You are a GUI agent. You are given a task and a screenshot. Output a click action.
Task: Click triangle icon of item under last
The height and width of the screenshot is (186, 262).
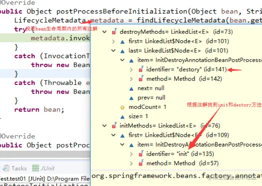coord(132,61)
